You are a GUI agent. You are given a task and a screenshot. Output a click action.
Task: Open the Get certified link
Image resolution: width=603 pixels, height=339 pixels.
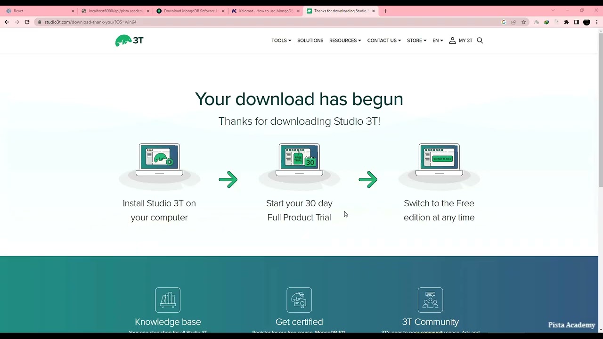point(299,322)
